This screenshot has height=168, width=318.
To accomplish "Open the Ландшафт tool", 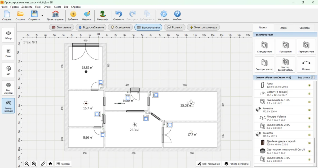I will [x=103, y=16].
